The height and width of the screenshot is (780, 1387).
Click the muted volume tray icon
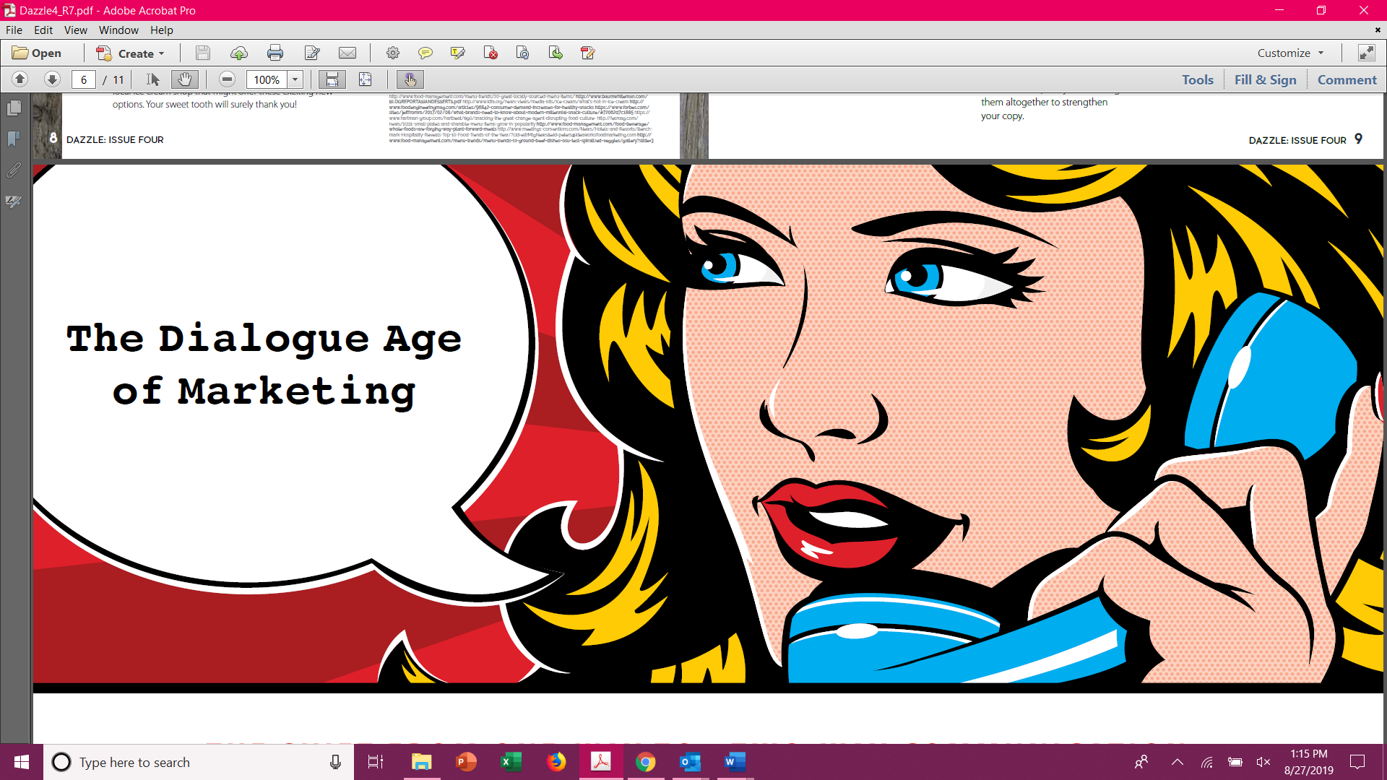pyautogui.click(x=1263, y=762)
